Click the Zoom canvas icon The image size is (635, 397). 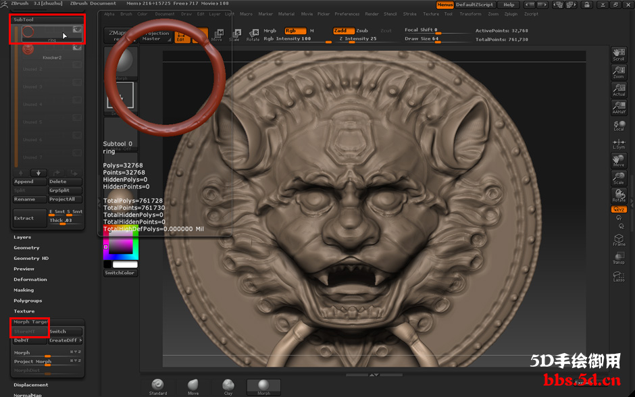point(619,72)
